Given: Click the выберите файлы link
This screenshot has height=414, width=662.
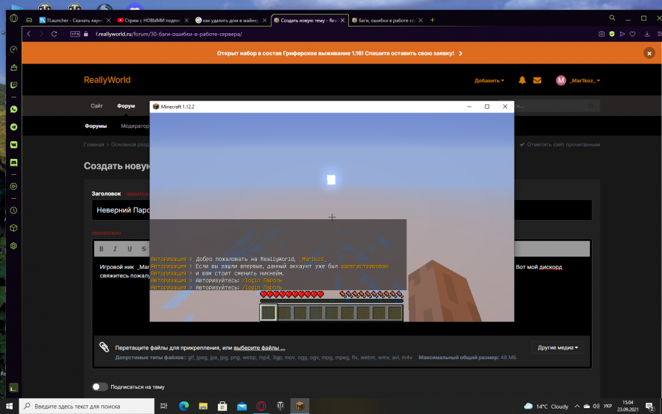Looking at the screenshot, I should tap(260, 348).
